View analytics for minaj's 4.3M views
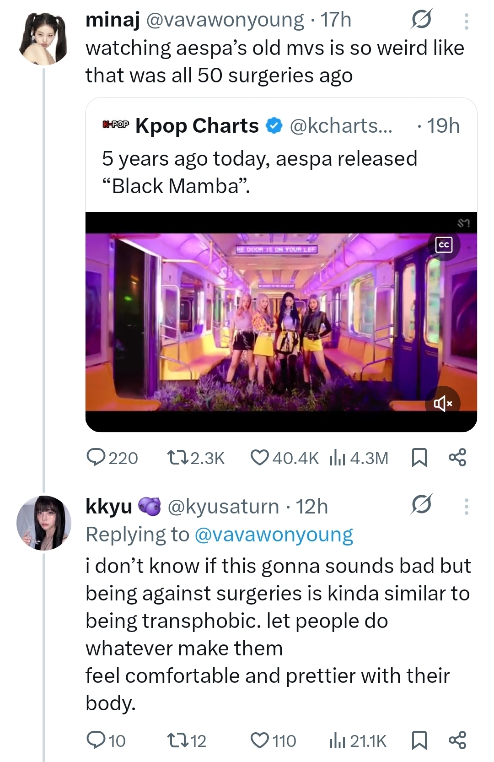494x762 pixels. click(337, 458)
